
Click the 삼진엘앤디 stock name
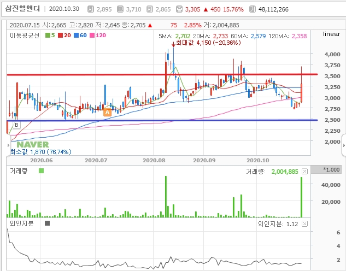click(x=23, y=9)
